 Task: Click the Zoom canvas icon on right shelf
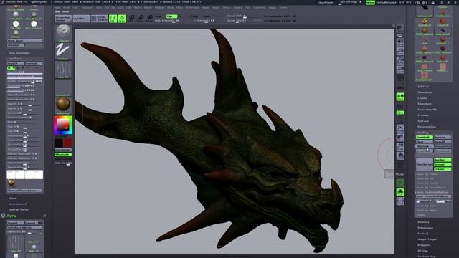[x=400, y=51]
